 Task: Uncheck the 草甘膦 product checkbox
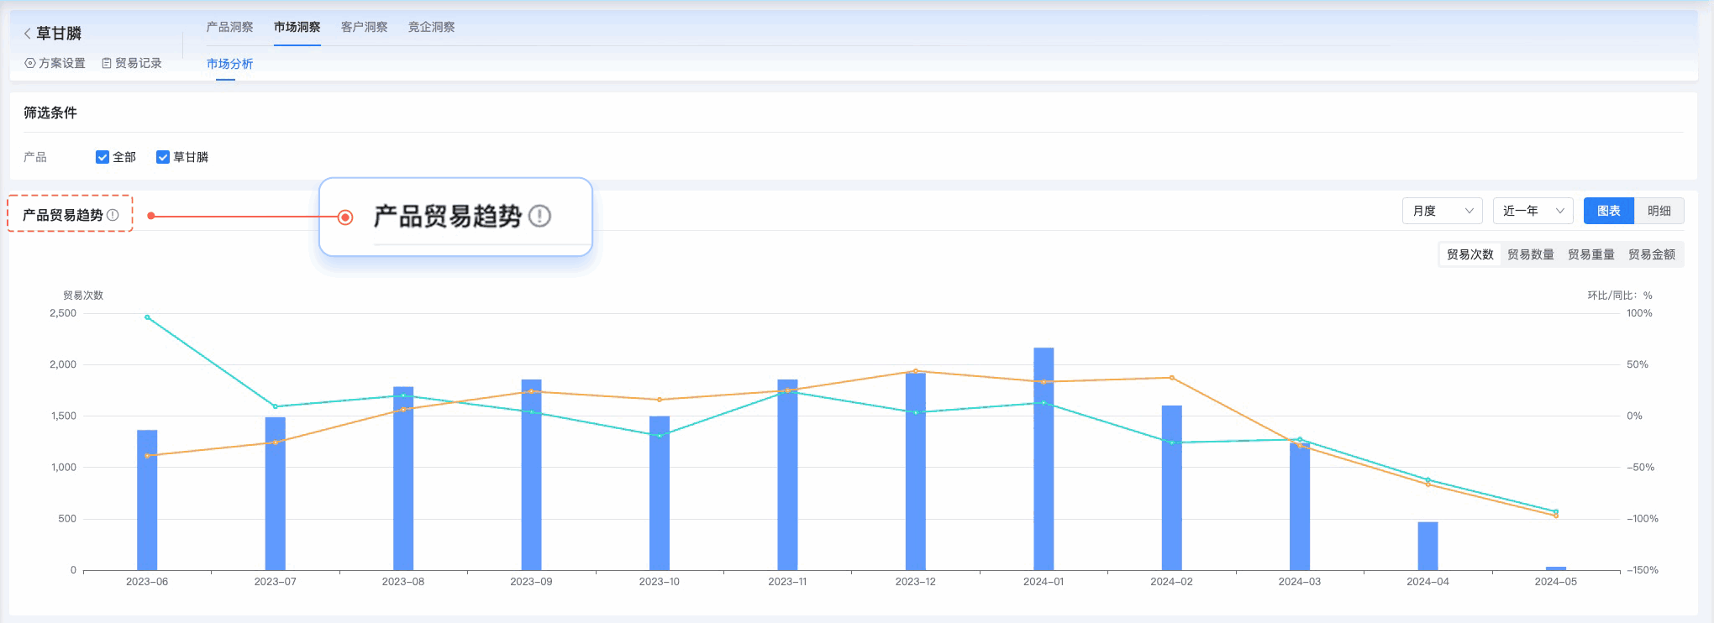pyautogui.click(x=163, y=157)
